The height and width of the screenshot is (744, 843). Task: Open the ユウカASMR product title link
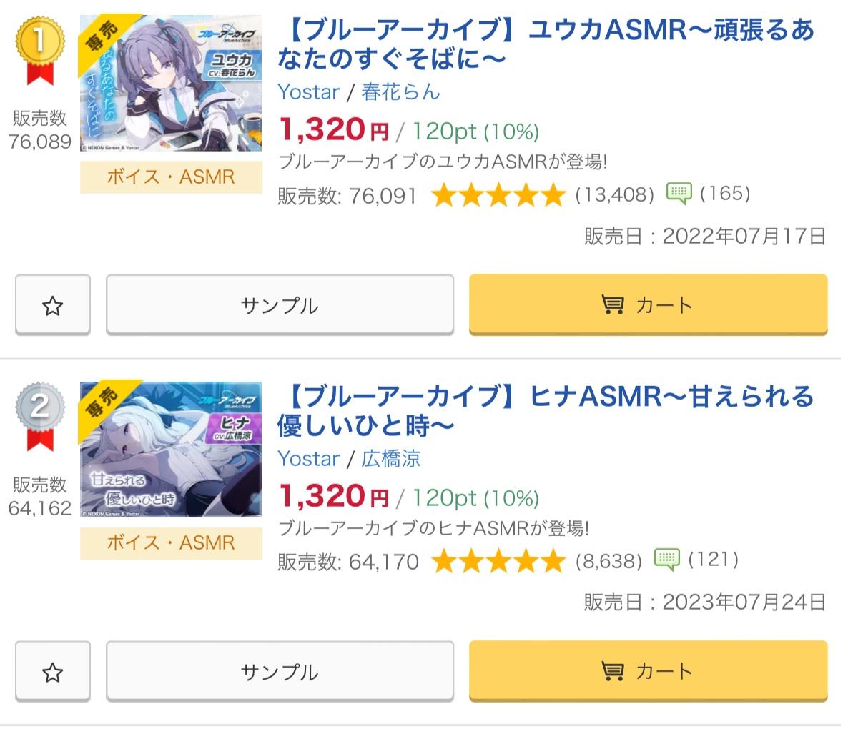pyautogui.click(x=546, y=44)
